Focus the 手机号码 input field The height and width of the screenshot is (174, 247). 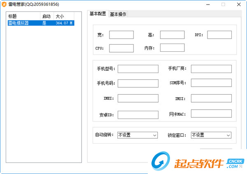point(138,83)
